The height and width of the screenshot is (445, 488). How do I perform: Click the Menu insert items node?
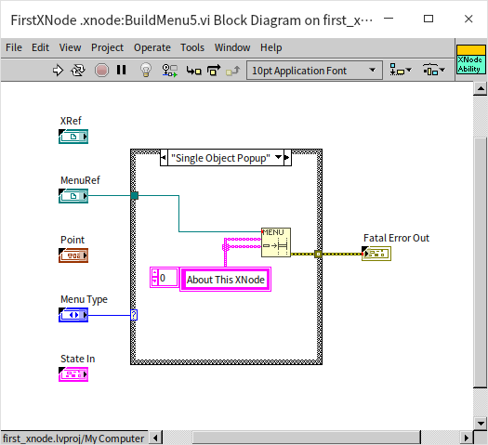click(276, 242)
